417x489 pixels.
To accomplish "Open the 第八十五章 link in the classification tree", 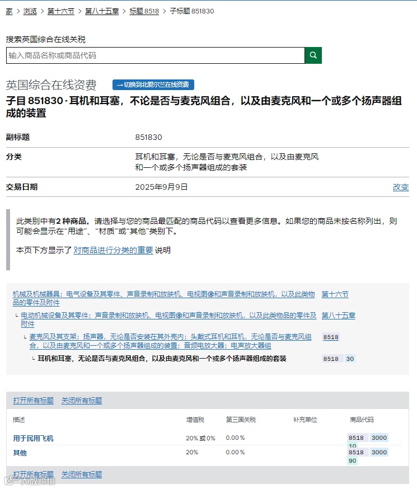I will click(339, 316).
